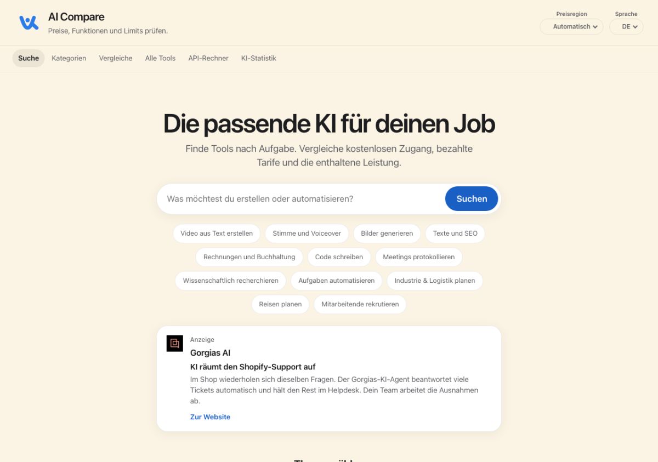Click the Mitarbeitende rekrutieren chip
Viewport: 658px width, 462px height.
360,304
